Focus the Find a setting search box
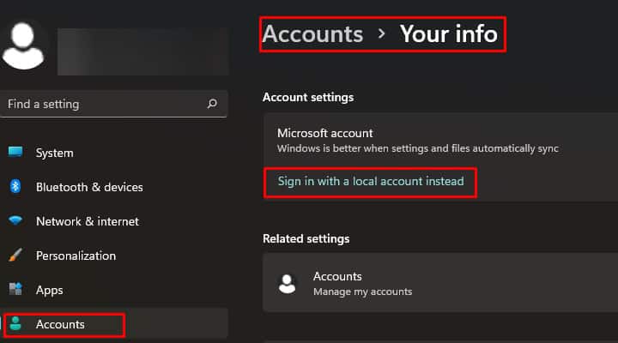 [113, 104]
